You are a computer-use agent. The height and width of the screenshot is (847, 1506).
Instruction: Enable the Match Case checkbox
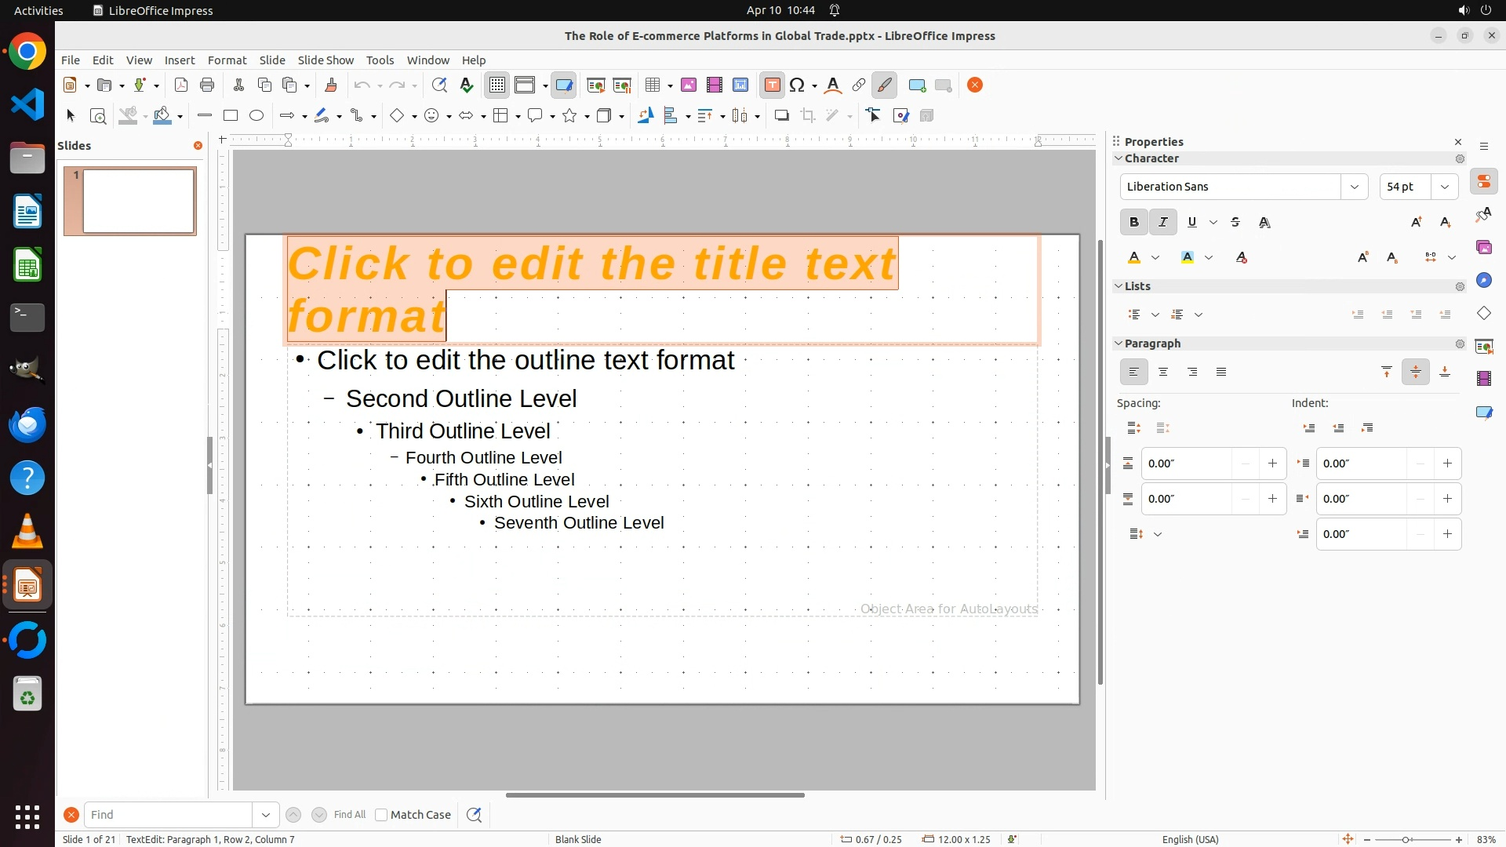[381, 815]
